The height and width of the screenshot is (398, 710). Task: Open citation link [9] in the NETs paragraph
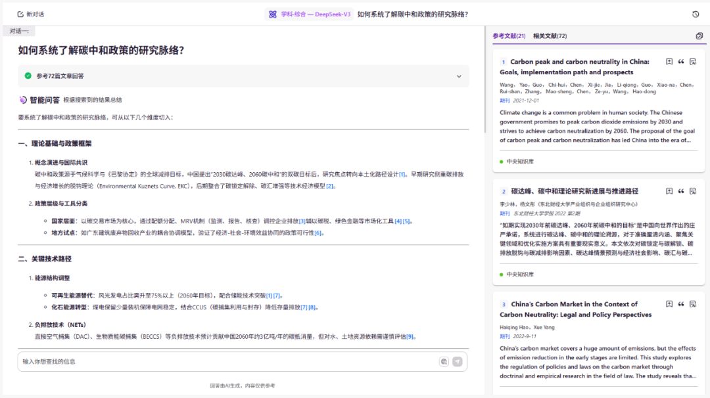click(x=410, y=337)
